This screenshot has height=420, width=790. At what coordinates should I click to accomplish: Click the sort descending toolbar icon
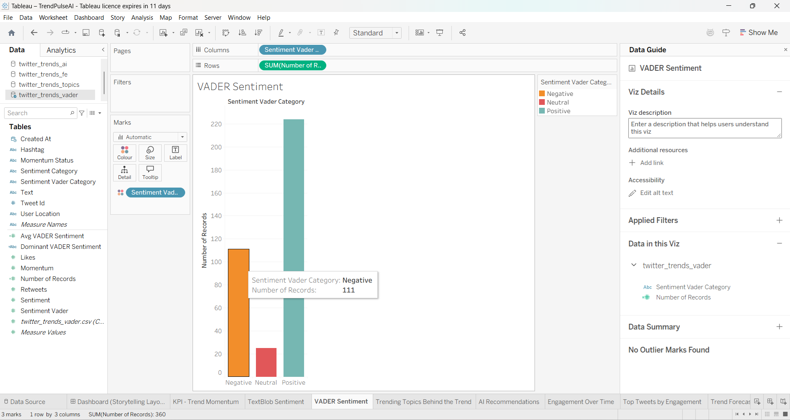[x=258, y=32]
